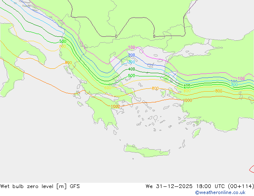254x196 pixels.
Task: Click the cyan '300' label over northern Greece
Action: pyautogui.click(x=131, y=62)
